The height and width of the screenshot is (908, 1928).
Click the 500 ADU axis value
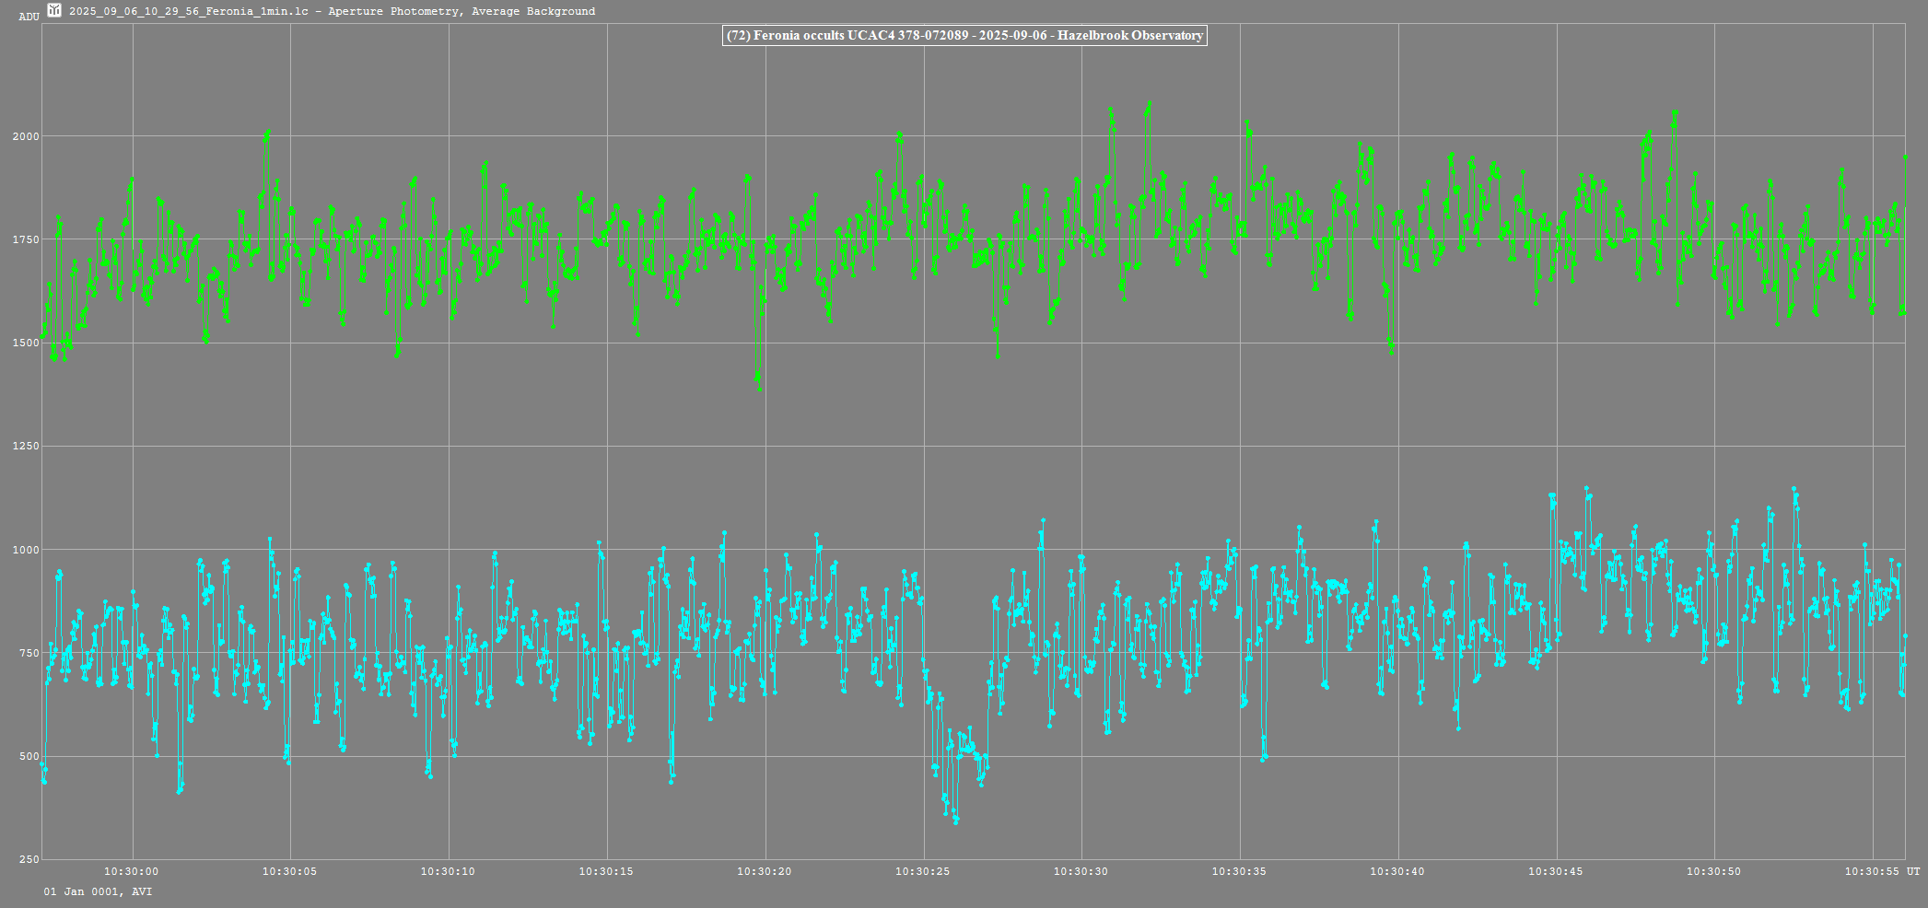[29, 757]
